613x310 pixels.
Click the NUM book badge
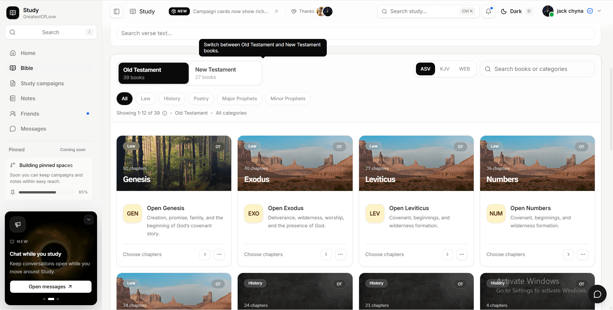[496, 214]
